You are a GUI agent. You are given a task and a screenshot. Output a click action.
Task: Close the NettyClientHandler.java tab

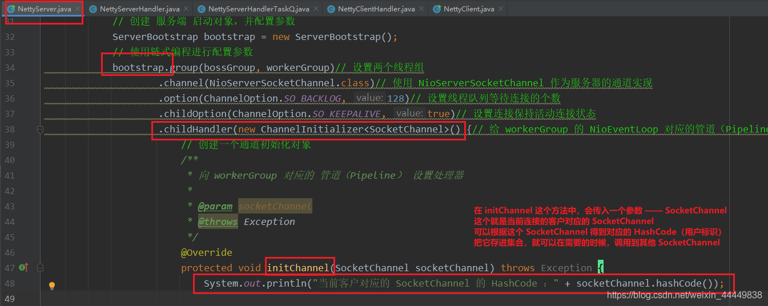point(421,9)
